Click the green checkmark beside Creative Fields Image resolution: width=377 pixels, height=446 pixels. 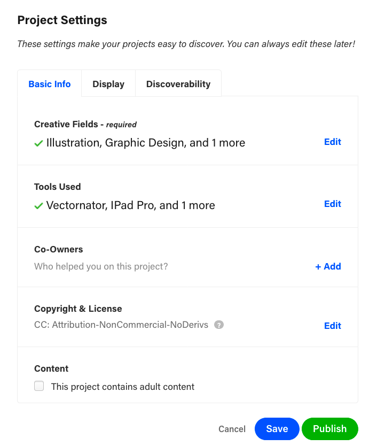point(38,143)
